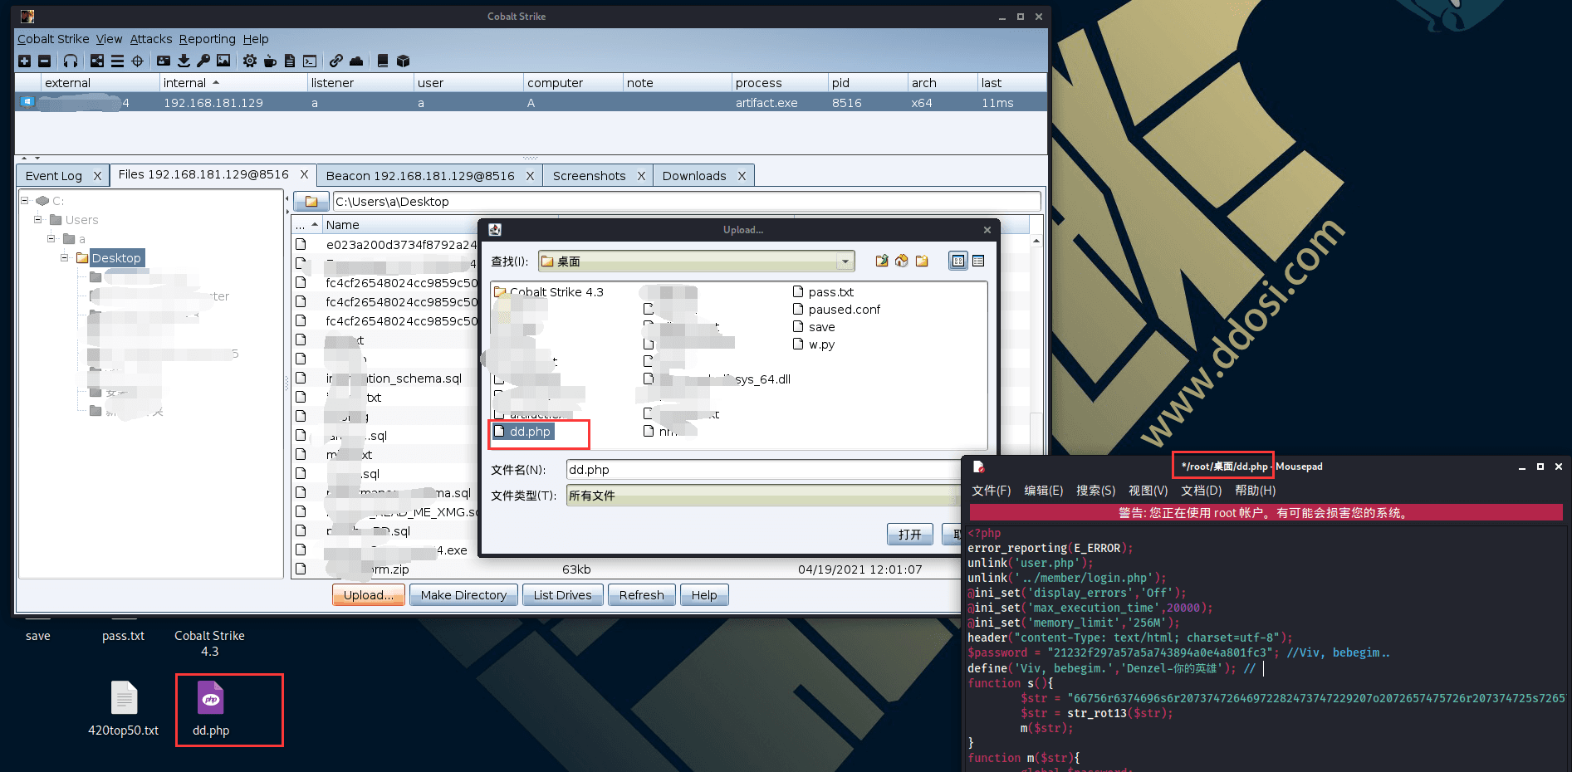1572x772 pixels.
Task: Toggle details view in Upload dialog
Action: 978,261
